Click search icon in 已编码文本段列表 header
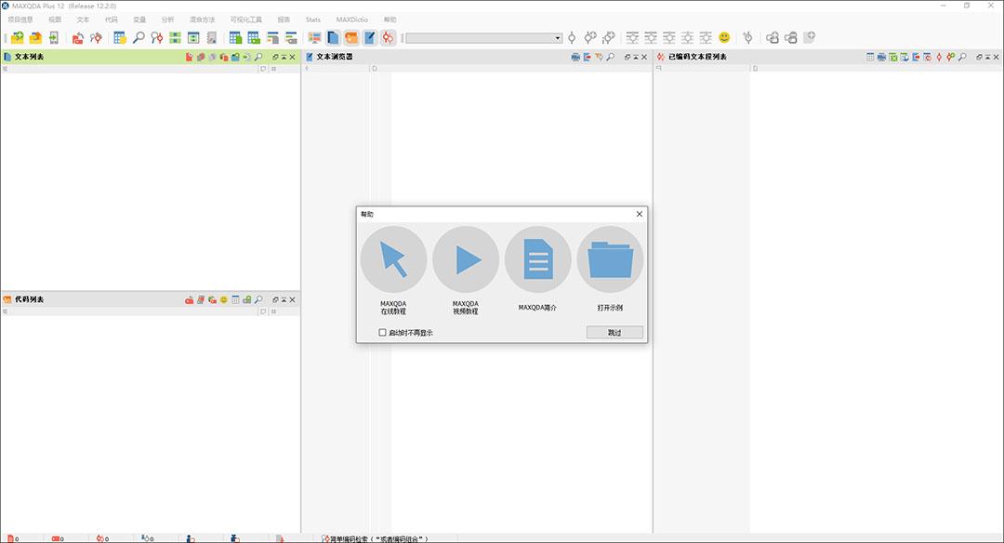This screenshot has height=543, width=1004. click(x=962, y=57)
